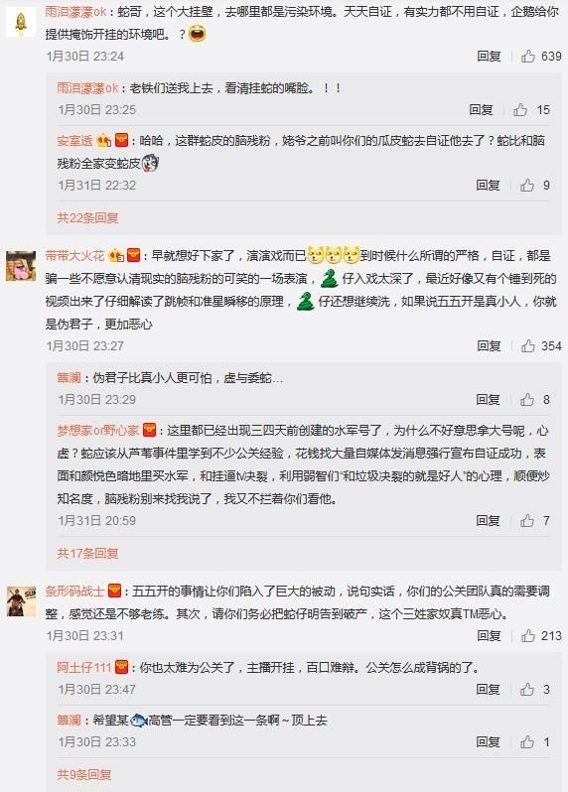Like the reply with 1 like
Image resolution: width=568 pixels, height=792 pixels.
(x=527, y=742)
